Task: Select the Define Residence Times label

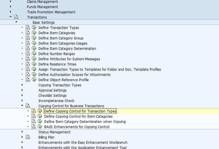Action: tap(57, 64)
